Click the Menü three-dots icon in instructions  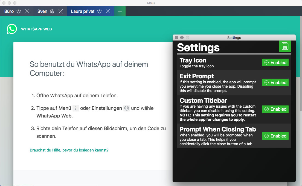(x=76, y=108)
